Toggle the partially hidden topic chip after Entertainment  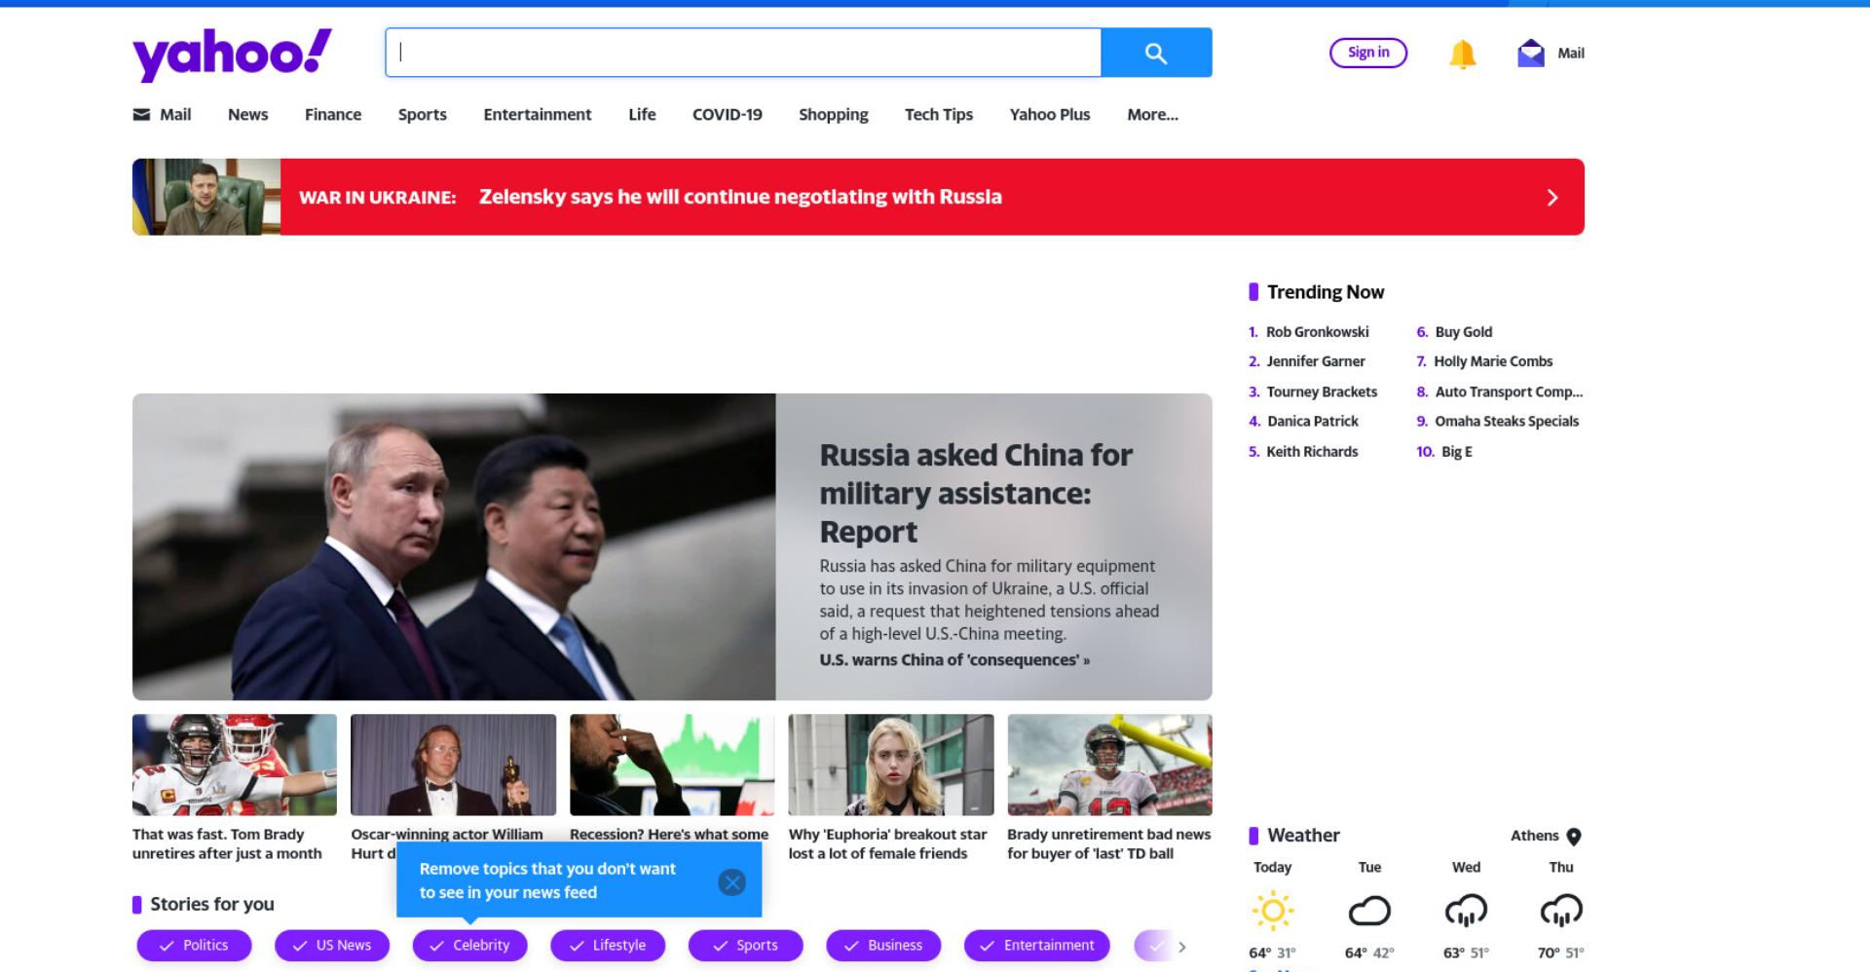pyautogui.click(x=1153, y=946)
